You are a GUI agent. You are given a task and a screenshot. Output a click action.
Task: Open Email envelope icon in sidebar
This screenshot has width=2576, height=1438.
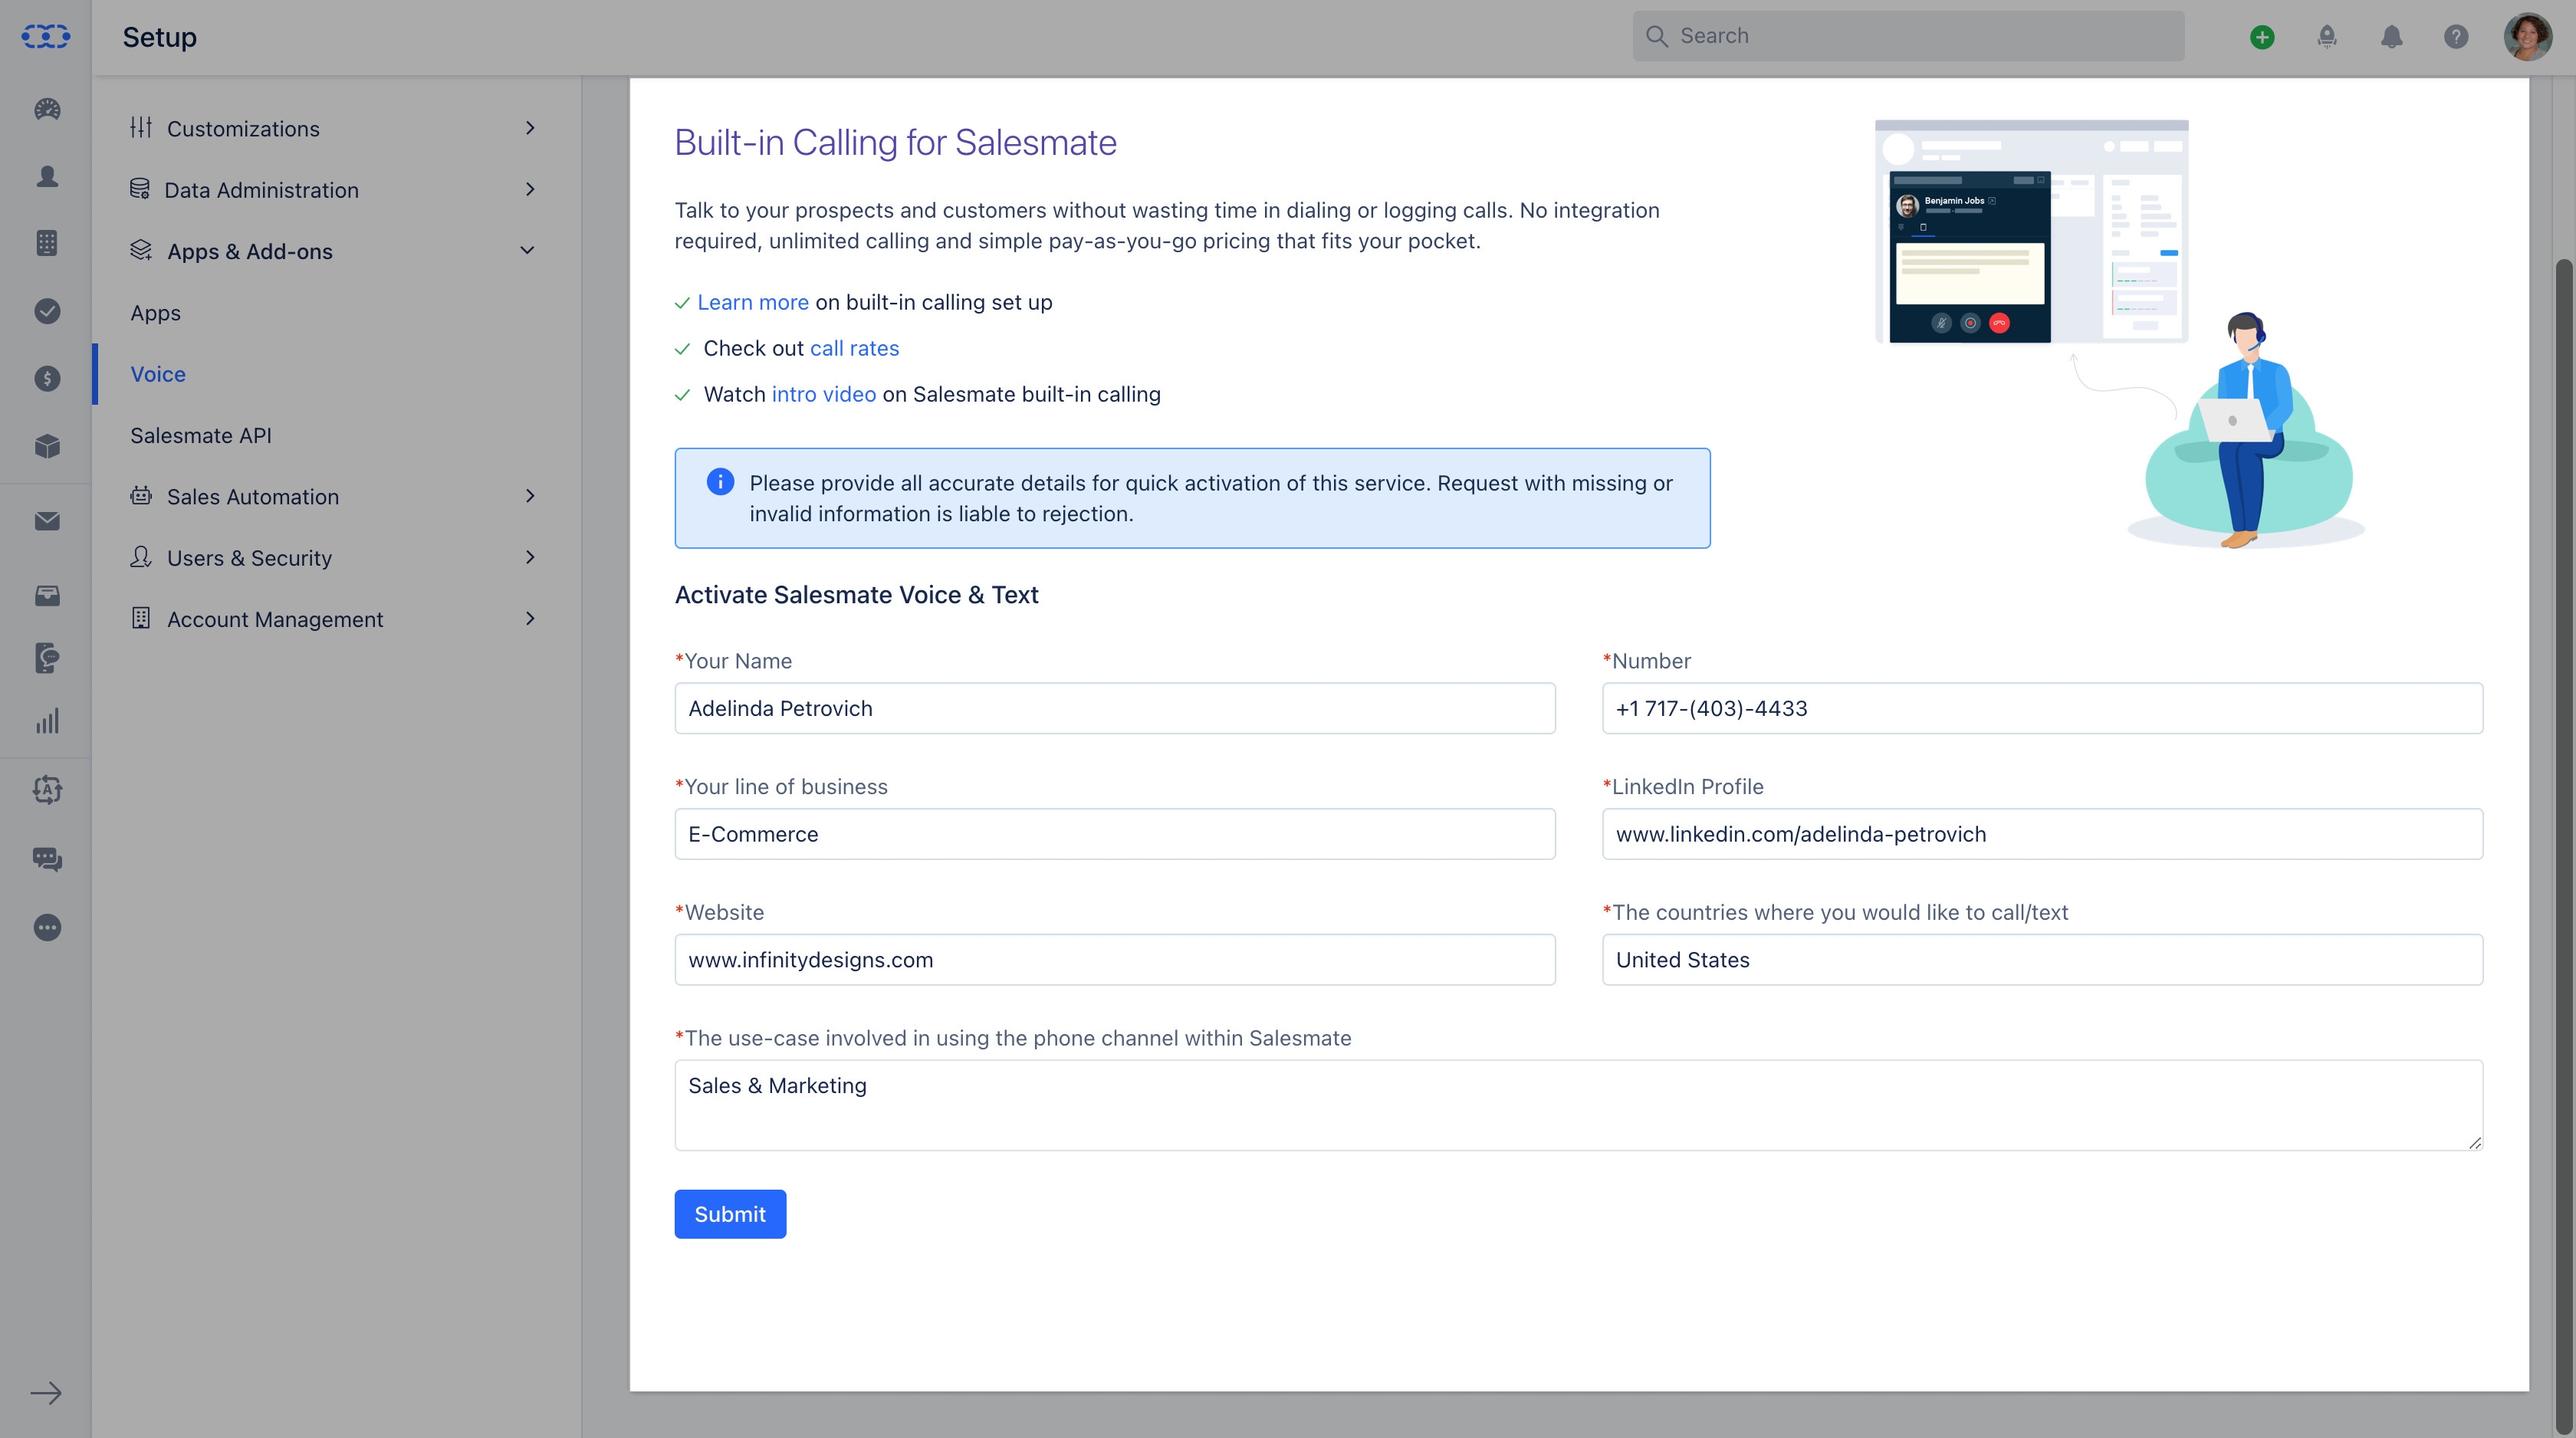point(47,521)
